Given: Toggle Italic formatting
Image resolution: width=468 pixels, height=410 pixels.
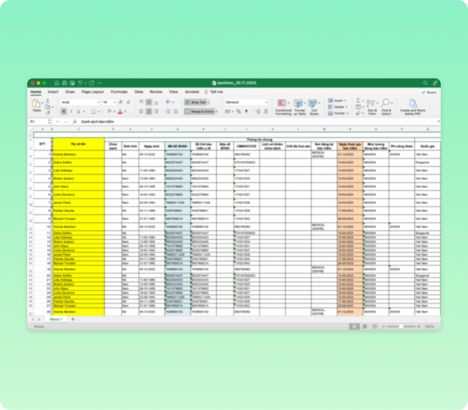Looking at the screenshot, I should [x=71, y=111].
